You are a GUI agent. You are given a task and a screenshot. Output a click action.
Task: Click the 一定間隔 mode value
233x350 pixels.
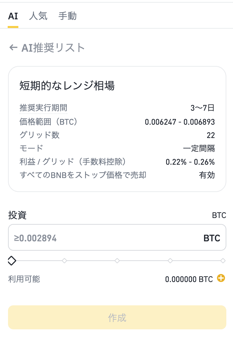click(x=199, y=148)
